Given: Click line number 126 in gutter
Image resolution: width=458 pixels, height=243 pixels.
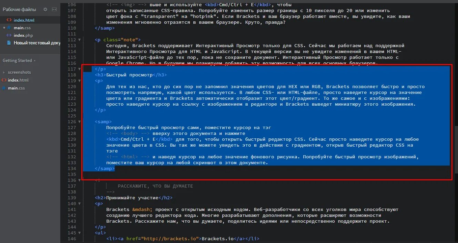Looking at the screenshot, I should point(71,122).
